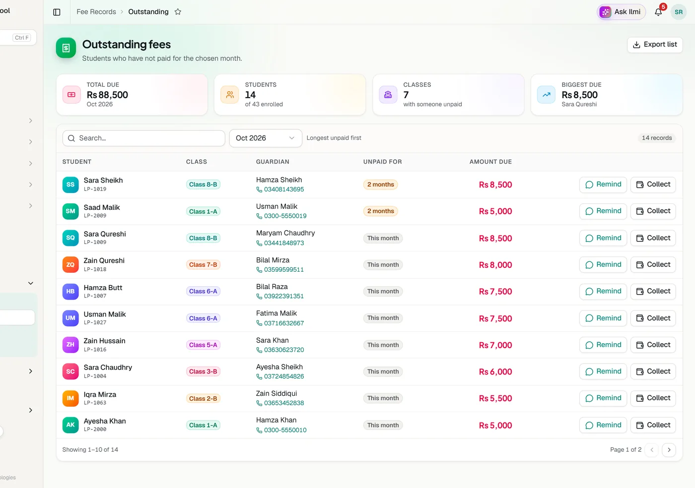This screenshot has width=695, height=488.
Task: Open the SR user avatar menu
Action: tap(679, 12)
